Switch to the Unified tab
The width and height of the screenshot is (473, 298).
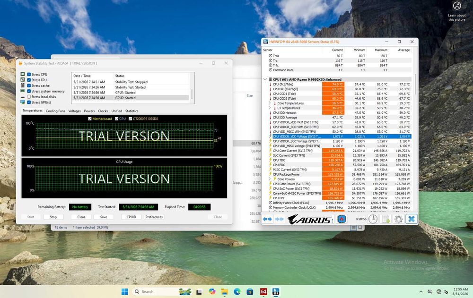point(117,111)
